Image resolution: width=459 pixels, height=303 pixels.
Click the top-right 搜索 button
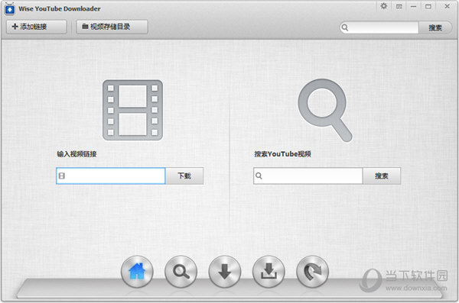click(435, 27)
